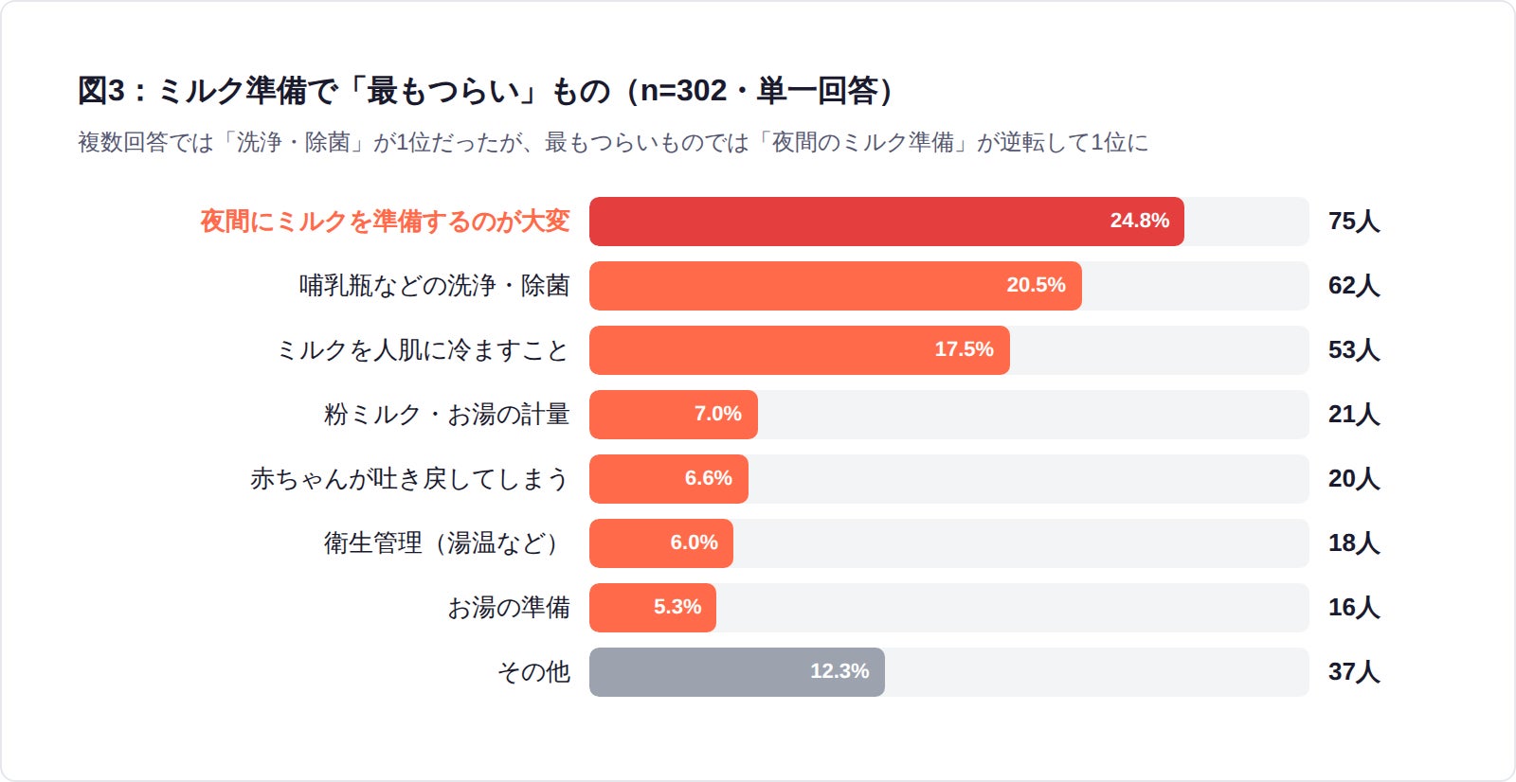Click the 哺乳瓶などの洗浄・除菌 label
1516x782 pixels.
click(434, 286)
